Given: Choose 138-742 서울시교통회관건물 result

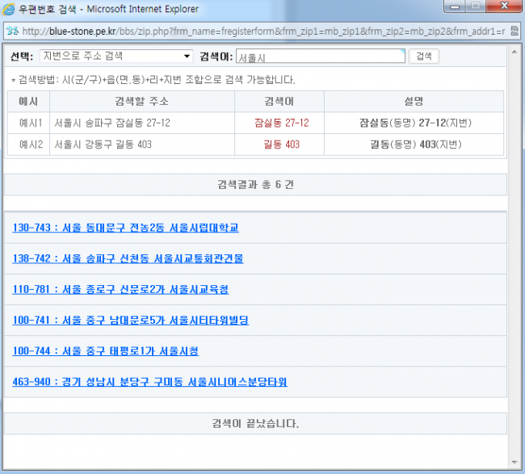Looking at the screenshot, I should pos(128,259).
